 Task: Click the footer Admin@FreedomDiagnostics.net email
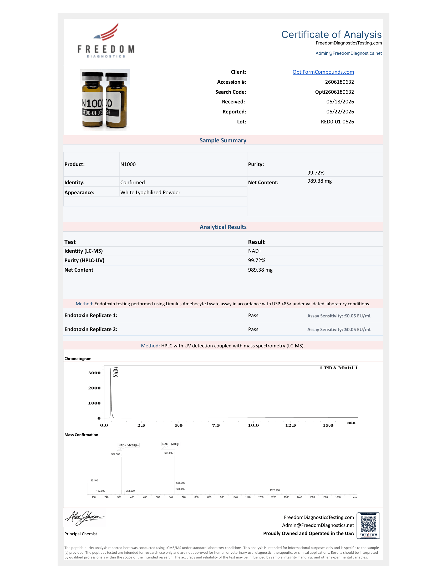[318, 525]
